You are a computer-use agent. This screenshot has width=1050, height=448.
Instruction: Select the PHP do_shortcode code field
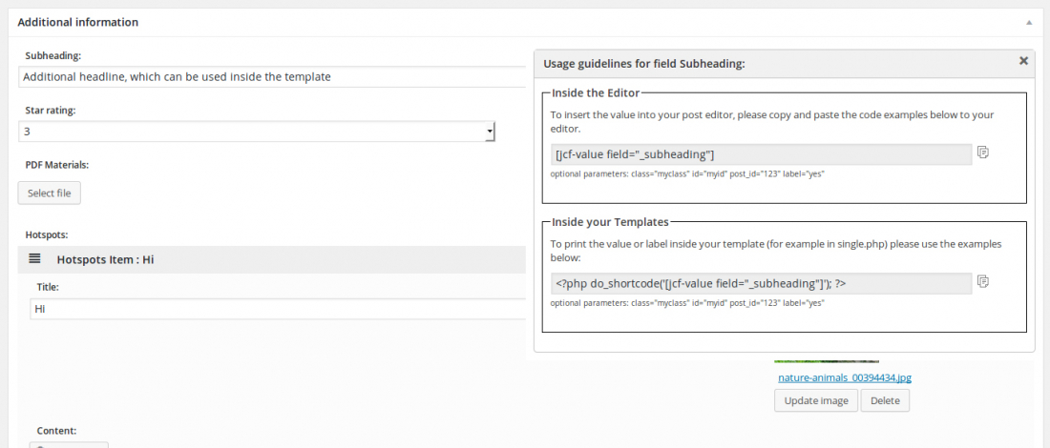pyautogui.click(x=762, y=283)
